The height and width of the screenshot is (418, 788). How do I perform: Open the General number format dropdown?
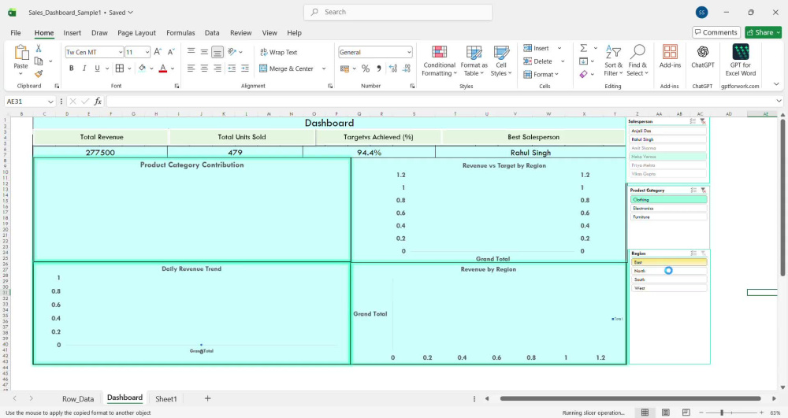click(x=409, y=52)
